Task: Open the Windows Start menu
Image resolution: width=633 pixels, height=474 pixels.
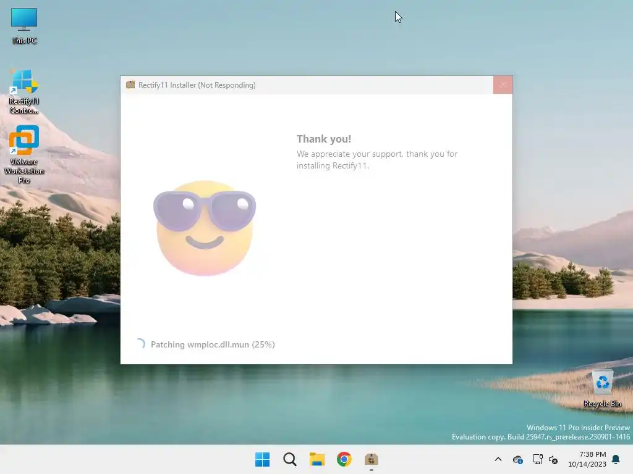Action: (x=262, y=459)
